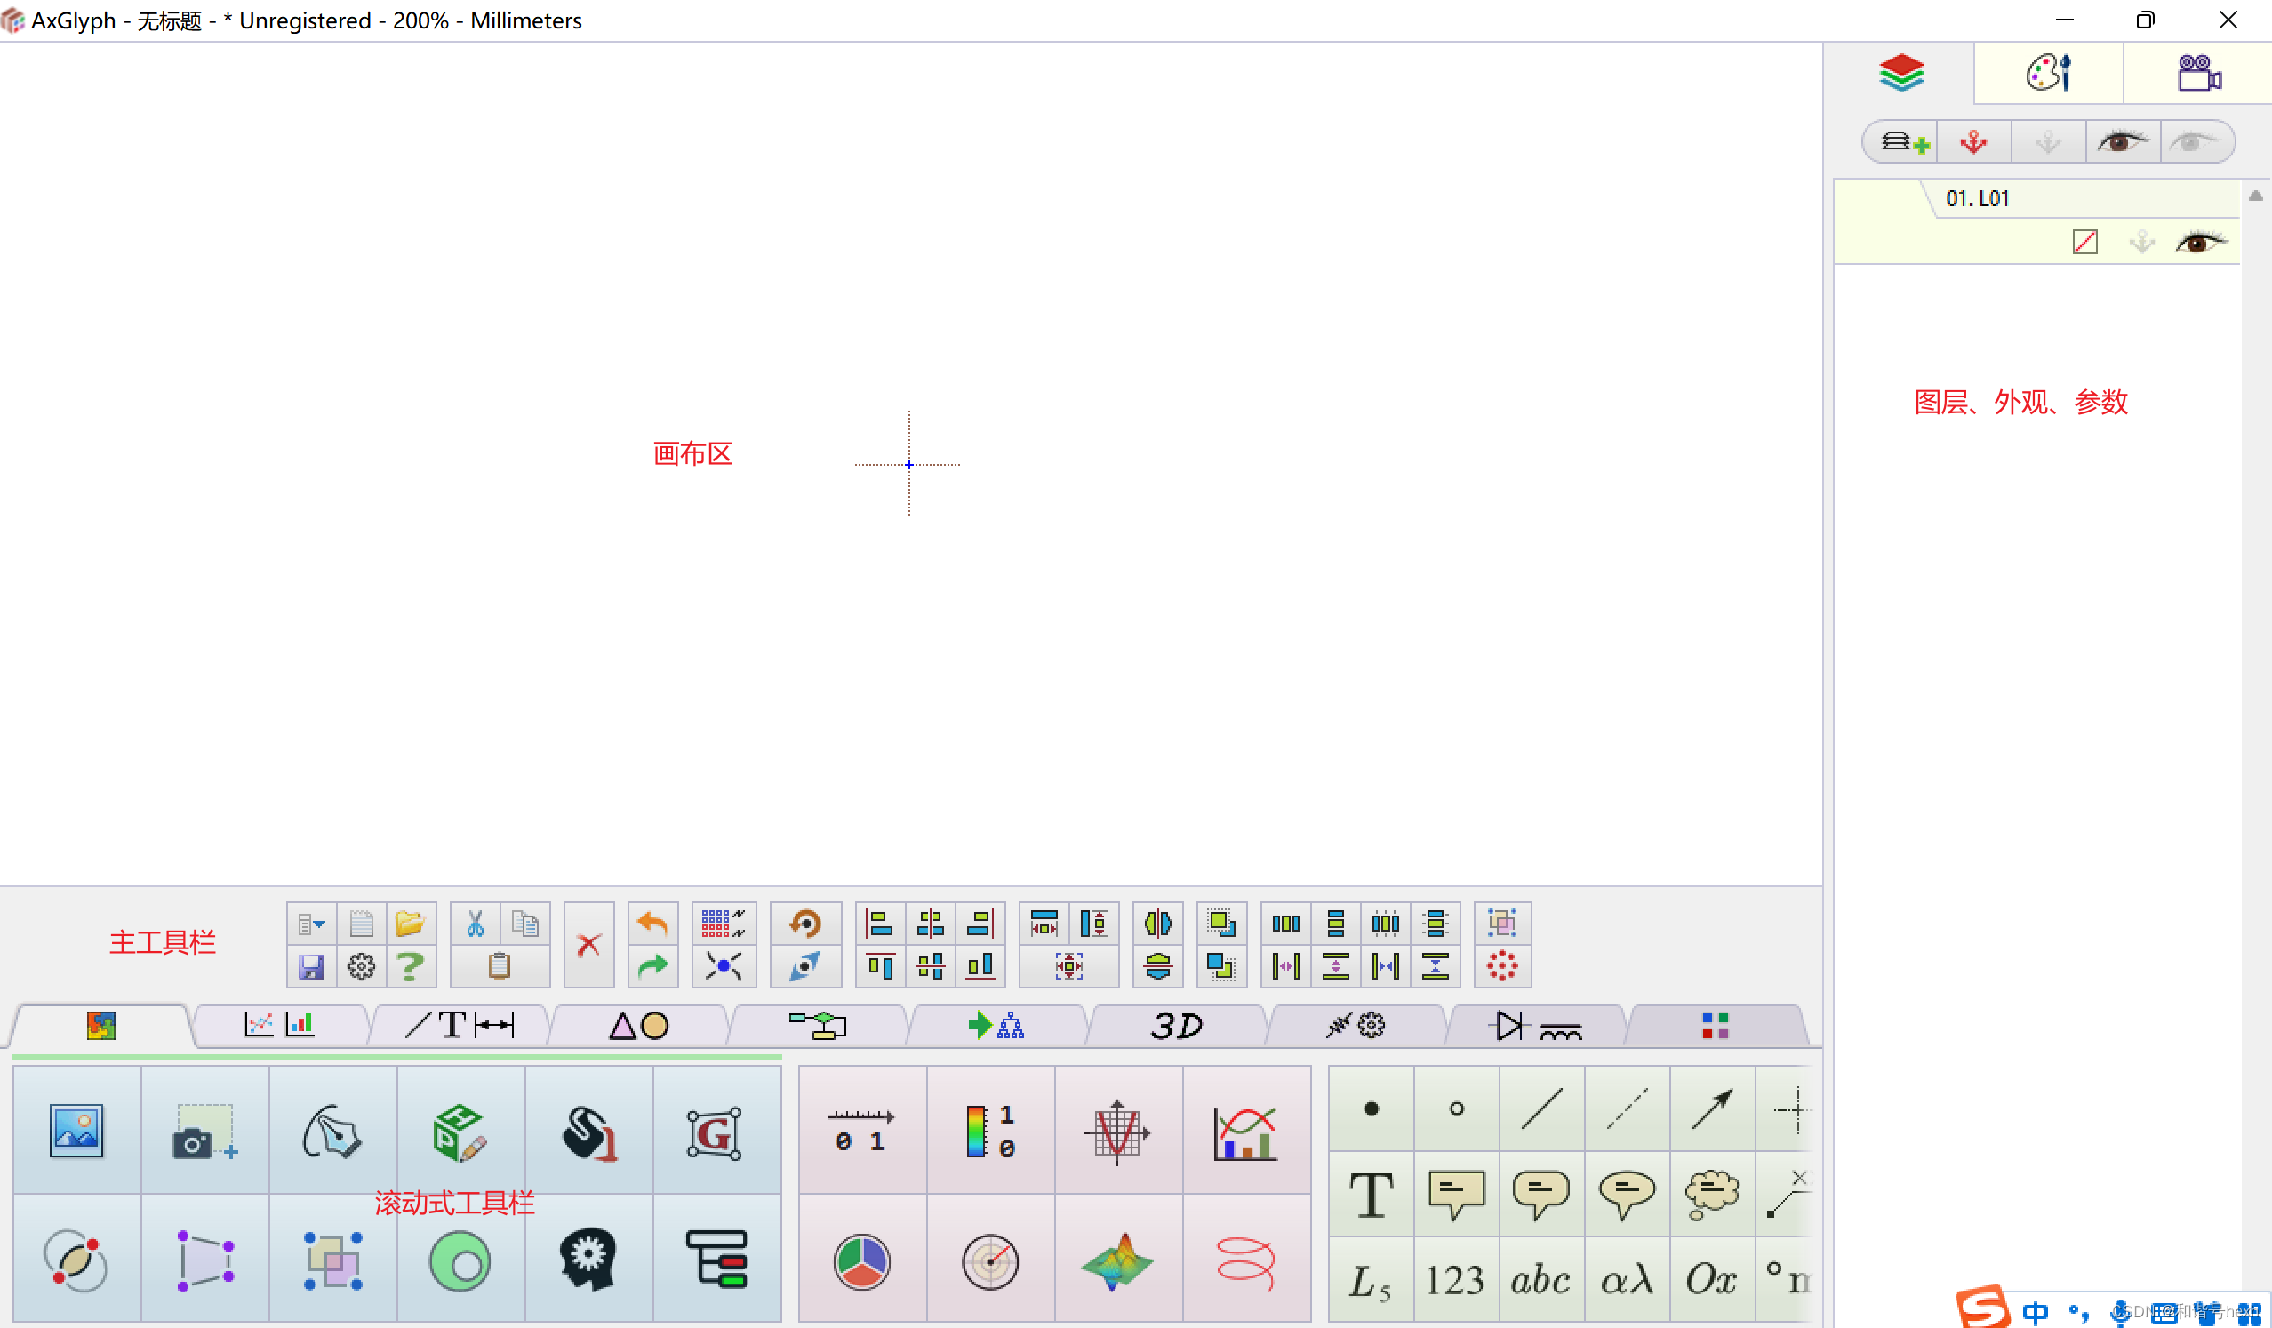The width and height of the screenshot is (2272, 1328).
Task: Insert a picture with the image tool
Action: [x=76, y=1131]
